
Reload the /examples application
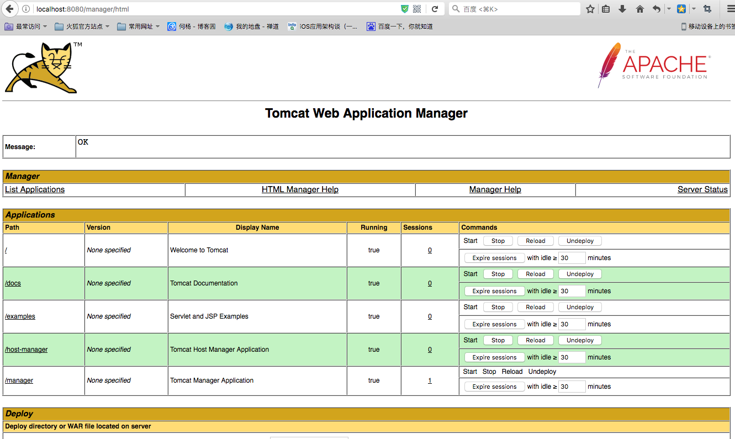pyautogui.click(x=535, y=307)
